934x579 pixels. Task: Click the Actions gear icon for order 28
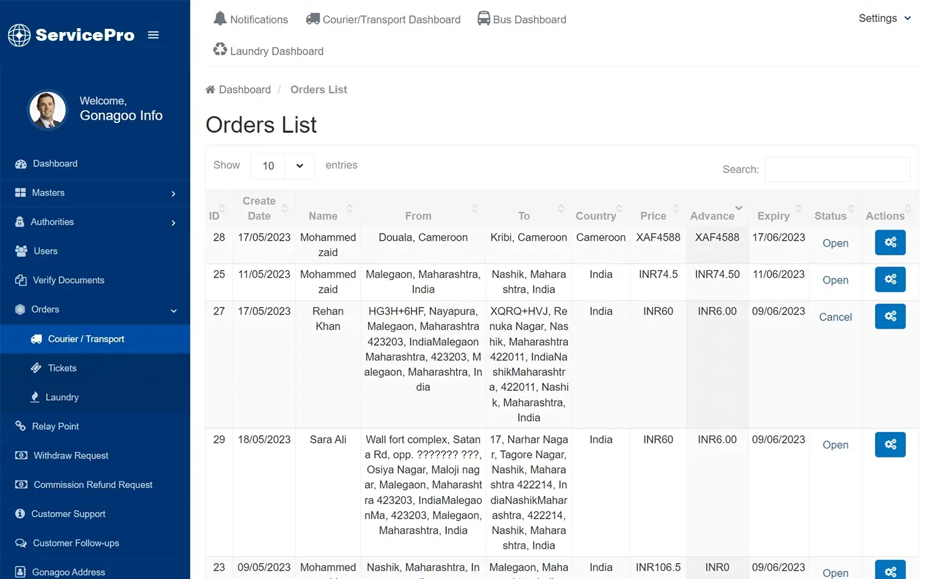(x=890, y=243)
